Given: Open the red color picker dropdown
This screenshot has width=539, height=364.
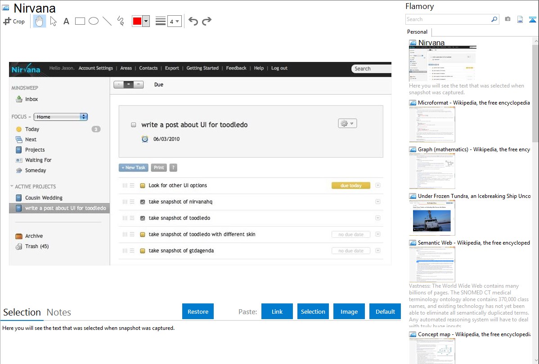Looking at the screenshot, I should (x=146, y=21).
